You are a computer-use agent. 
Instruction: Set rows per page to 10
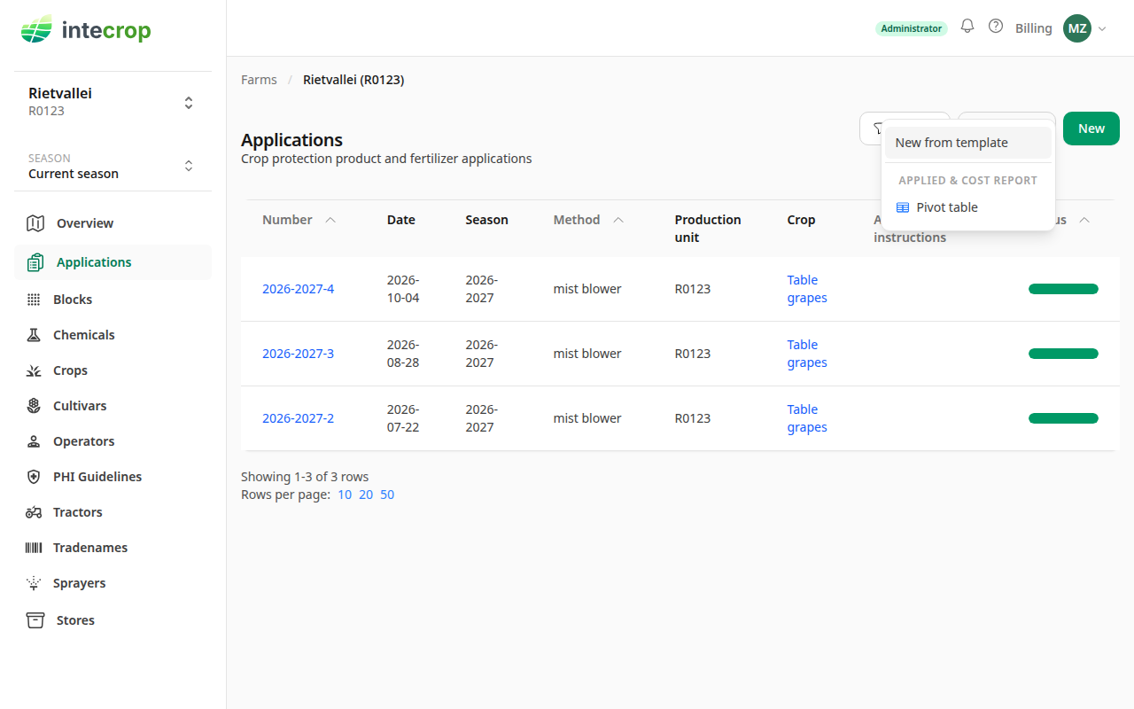click(345, 495)
